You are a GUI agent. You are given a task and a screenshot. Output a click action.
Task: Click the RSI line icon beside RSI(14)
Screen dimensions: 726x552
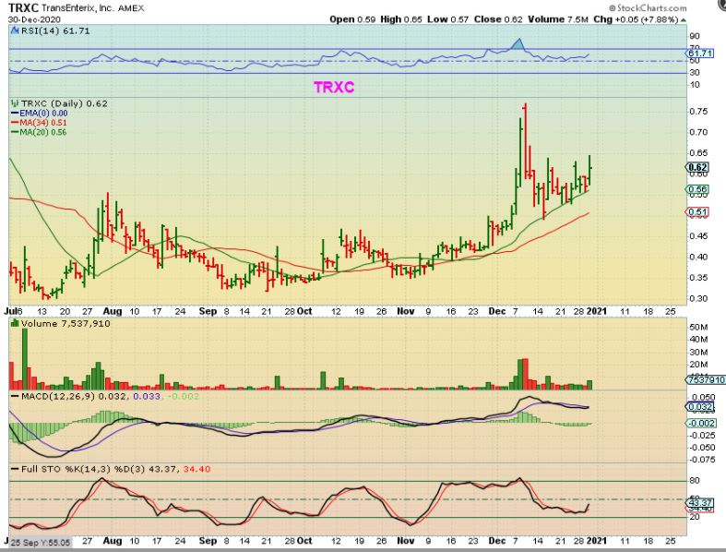15,31
